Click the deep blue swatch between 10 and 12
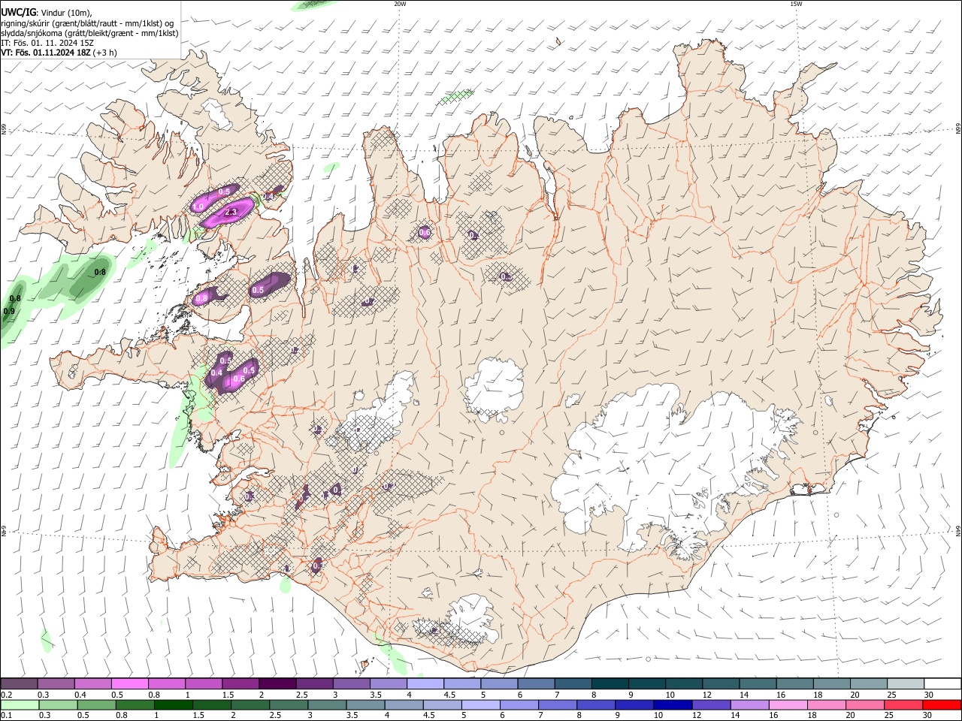962x721 pixels. (x=673, y=704)
